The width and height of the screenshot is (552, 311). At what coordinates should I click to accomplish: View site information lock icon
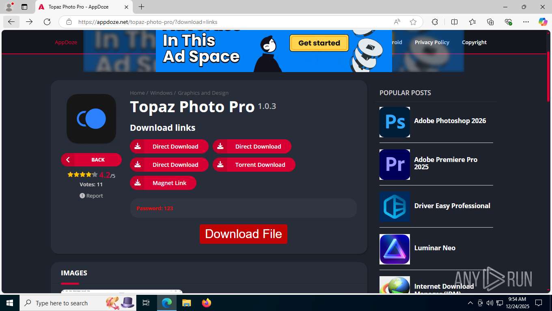click(x=69, y=22)
